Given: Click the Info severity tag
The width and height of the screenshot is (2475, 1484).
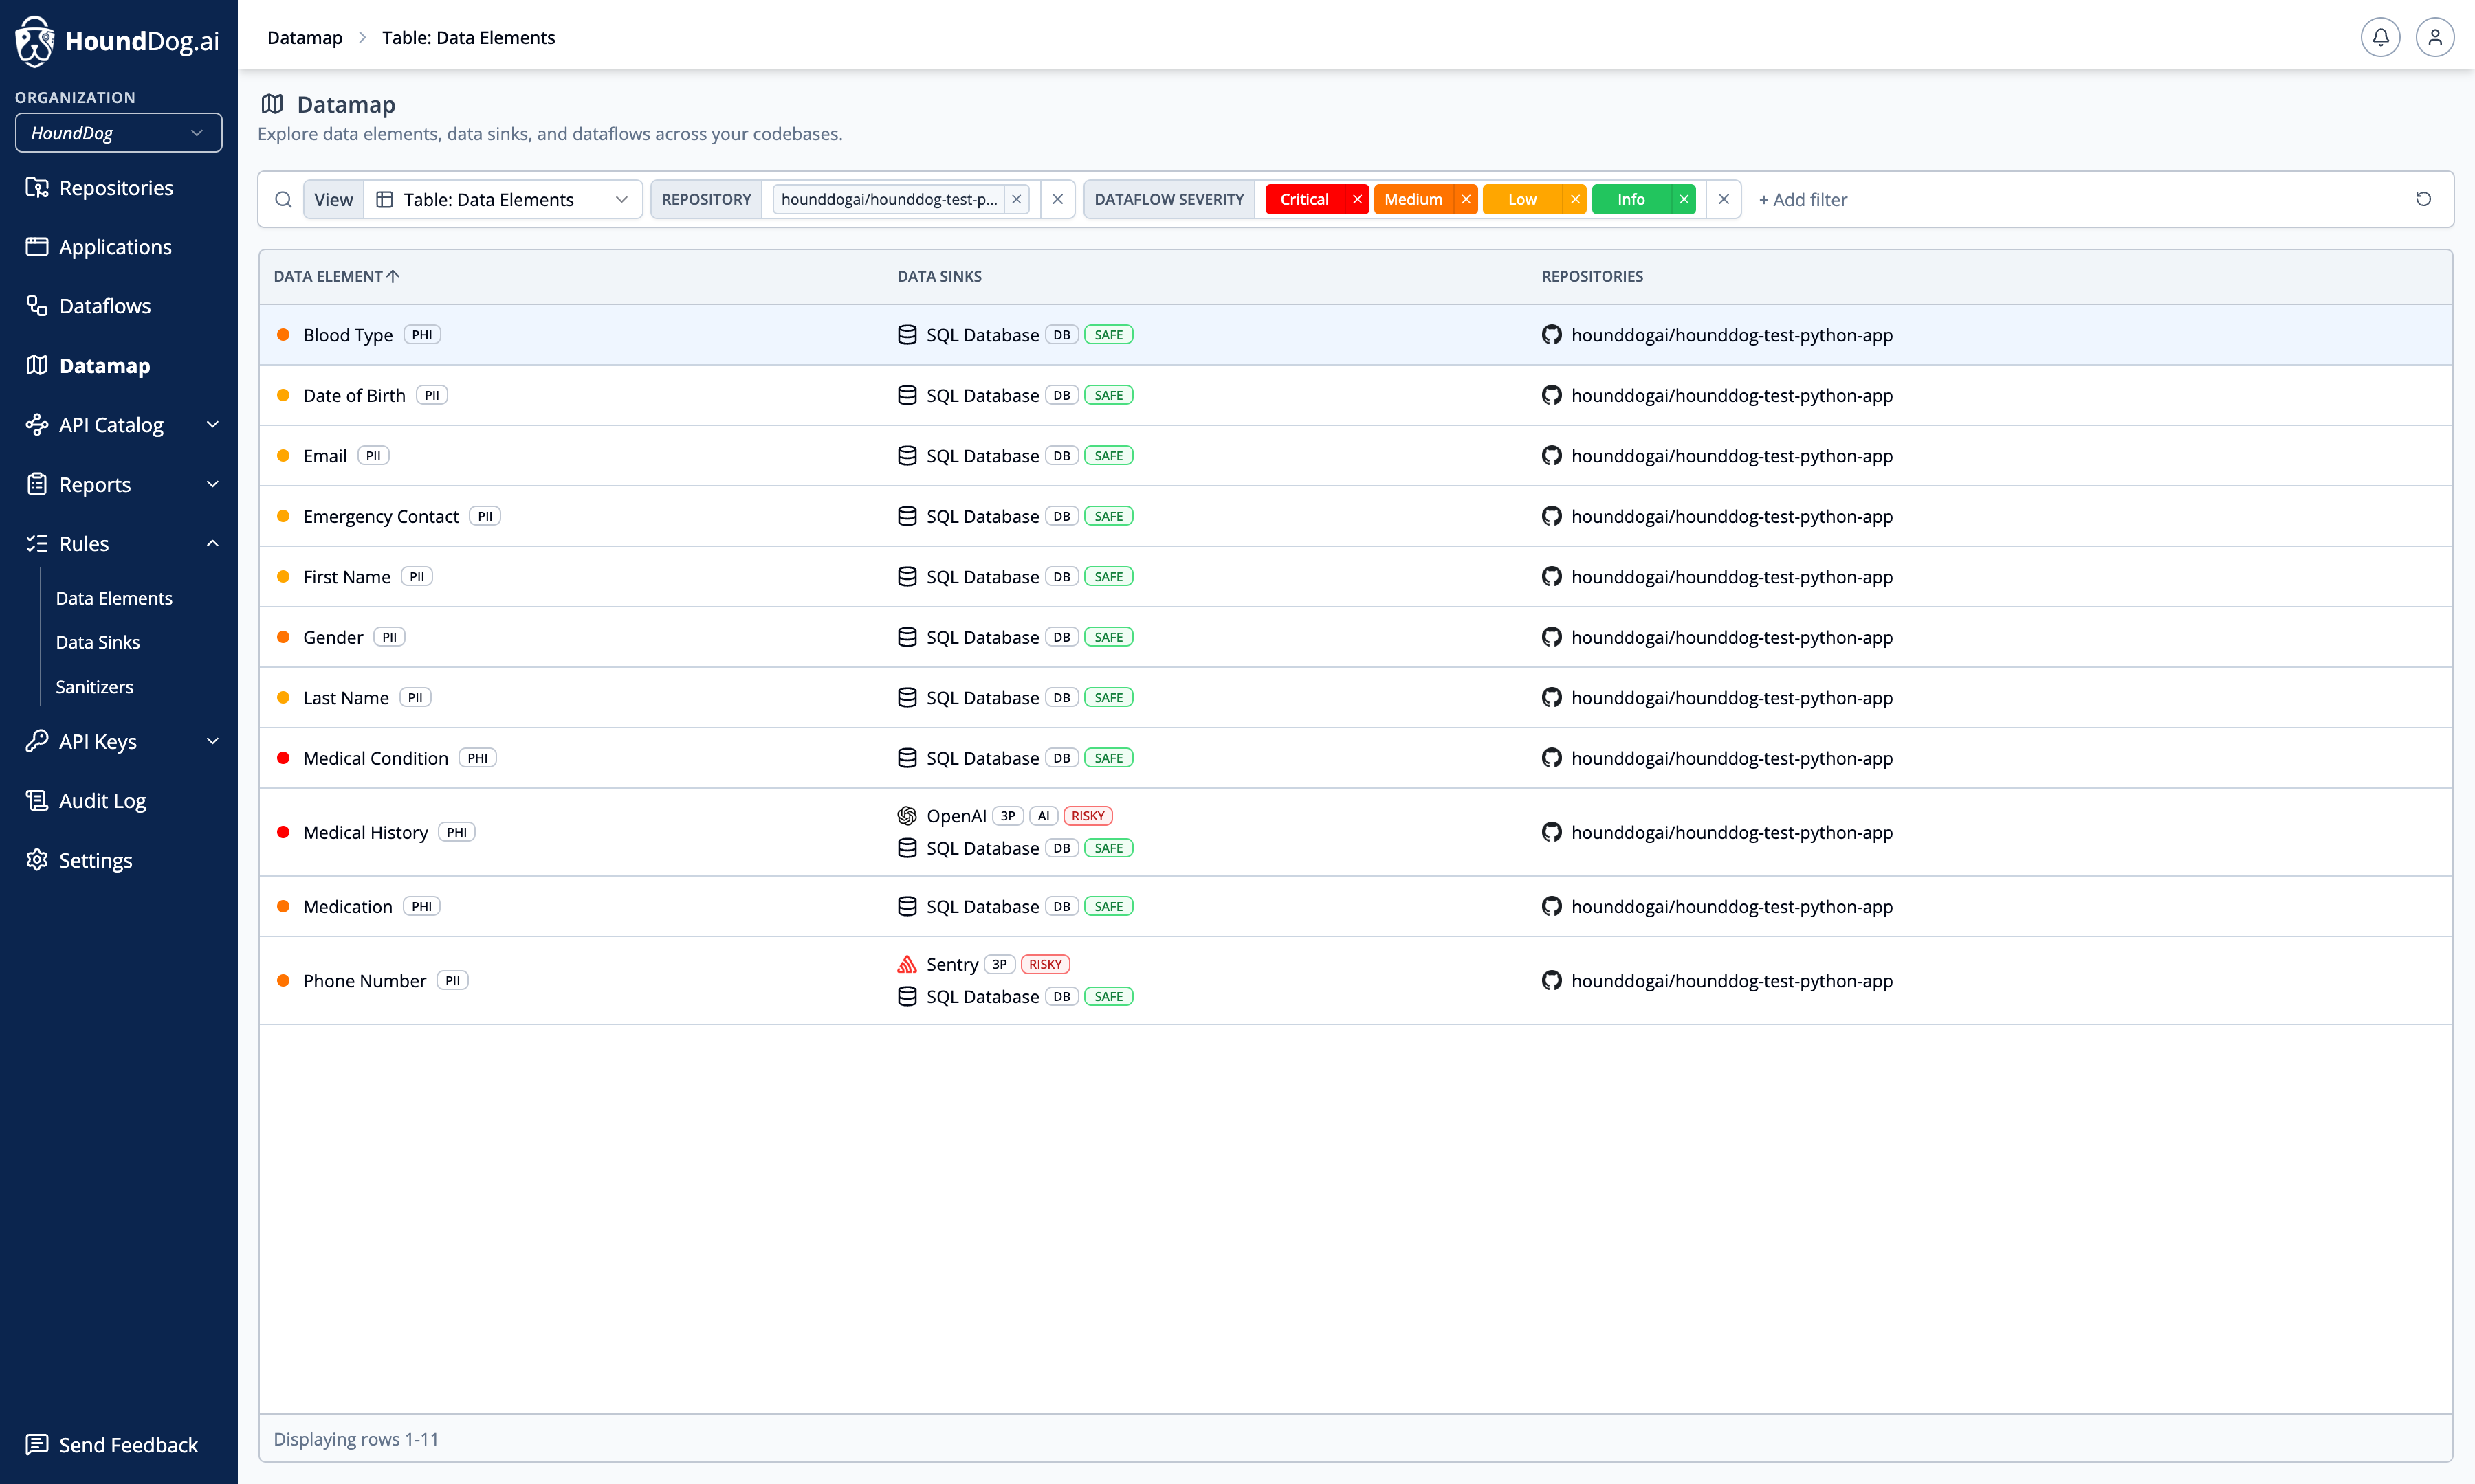Looking at the screenshot, I should click(1631, 199).
